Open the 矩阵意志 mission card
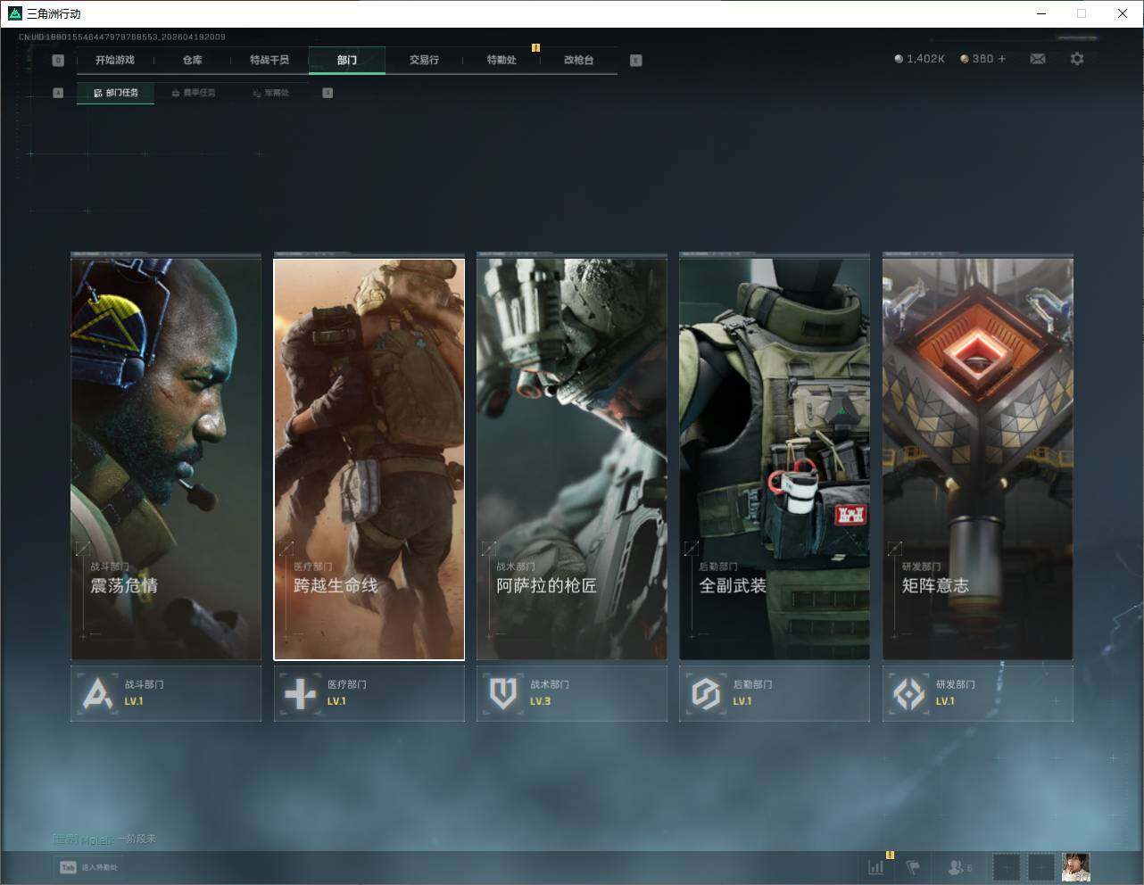 tap(978, 459)
